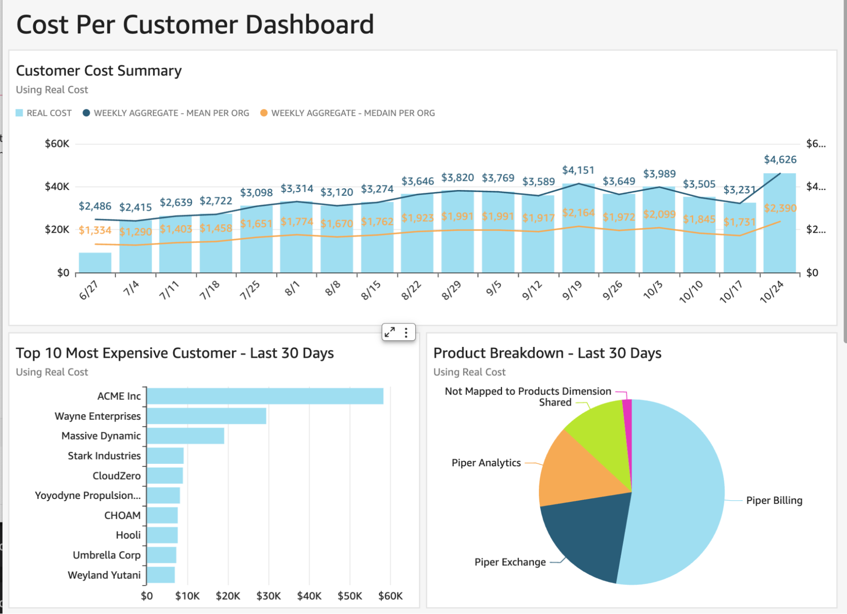Screen dimensions: 847x614
Task: Click the REAL COST legend label
Action: (49, 113)
